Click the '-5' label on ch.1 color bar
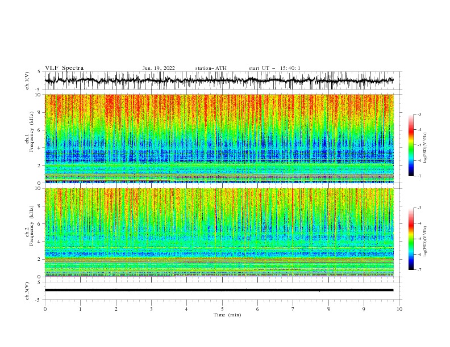Image resolution: width=450 pixels, height=347 pixels. 419,145
